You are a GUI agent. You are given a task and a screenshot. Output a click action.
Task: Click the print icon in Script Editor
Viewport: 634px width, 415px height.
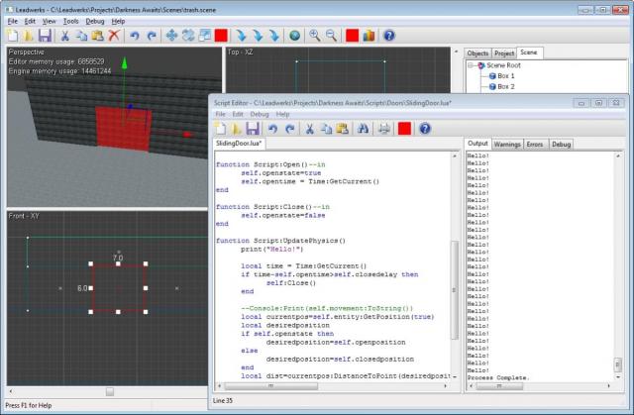point(382,128)
